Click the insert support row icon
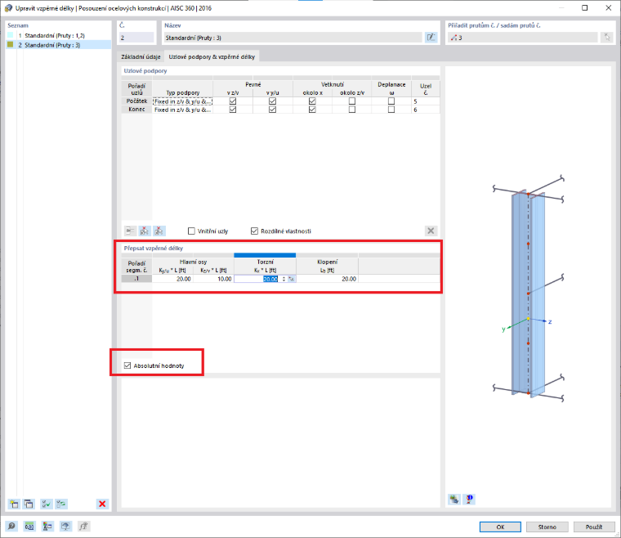Image resolution: width=621 pixels, height=538 pixels. [x=130, y=231]
